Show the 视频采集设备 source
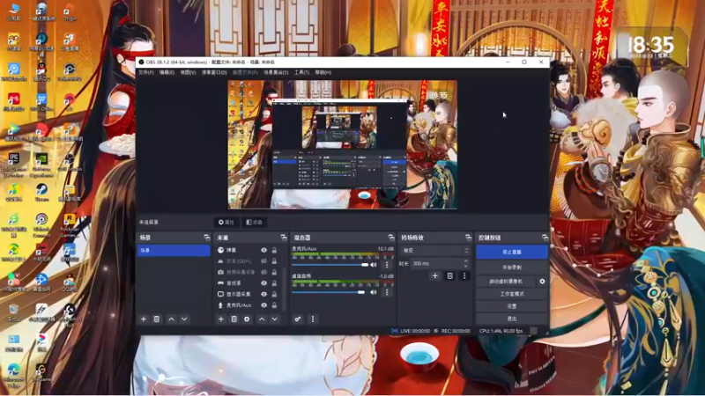Viewport: 705px width, 396px height. [263, 272]
